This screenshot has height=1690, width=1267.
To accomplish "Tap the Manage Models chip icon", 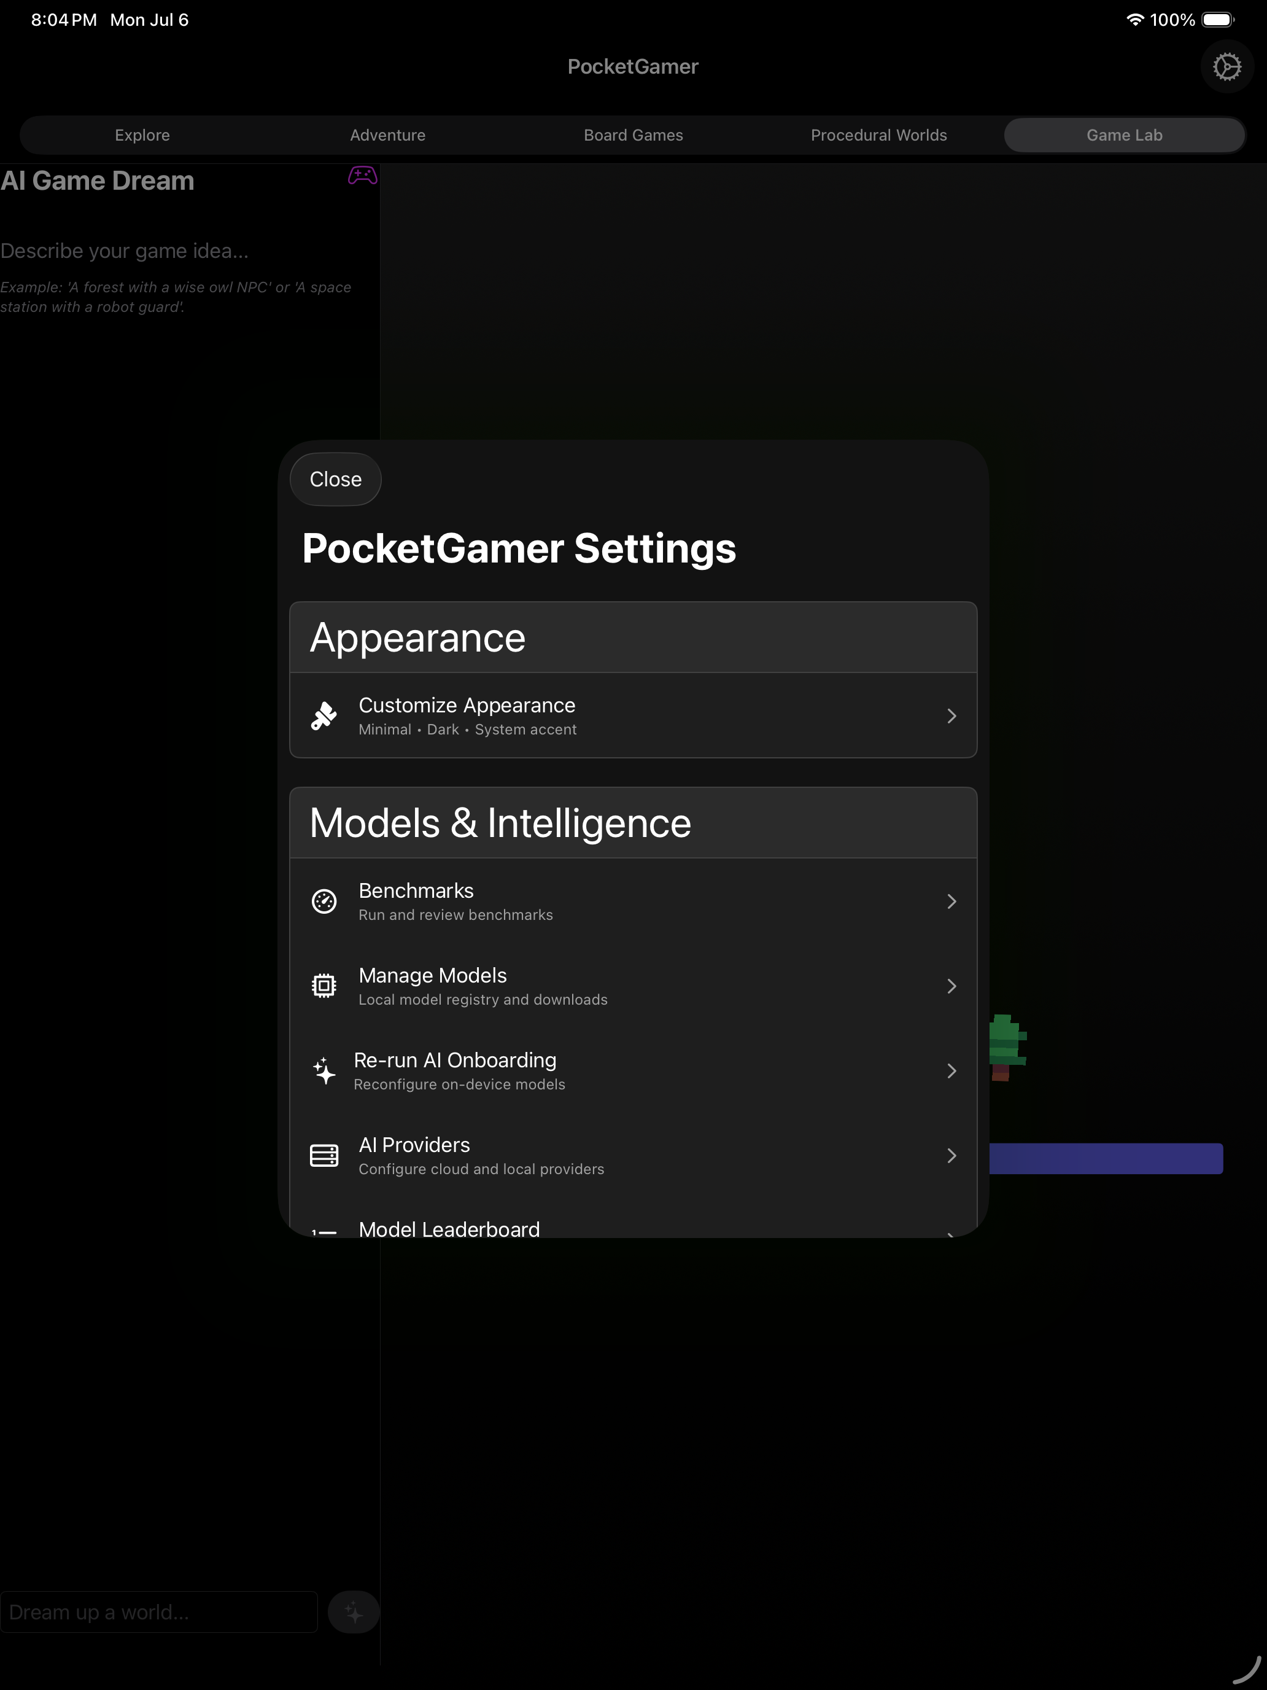I will click(x=324, y=986).
